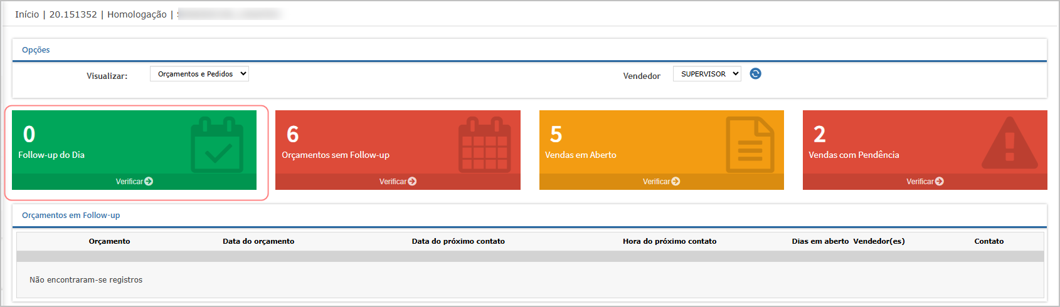Click Verificar on Follow-up do Dia card
Viewport: 1060px width, 307px height.
(x=134, y=182)
